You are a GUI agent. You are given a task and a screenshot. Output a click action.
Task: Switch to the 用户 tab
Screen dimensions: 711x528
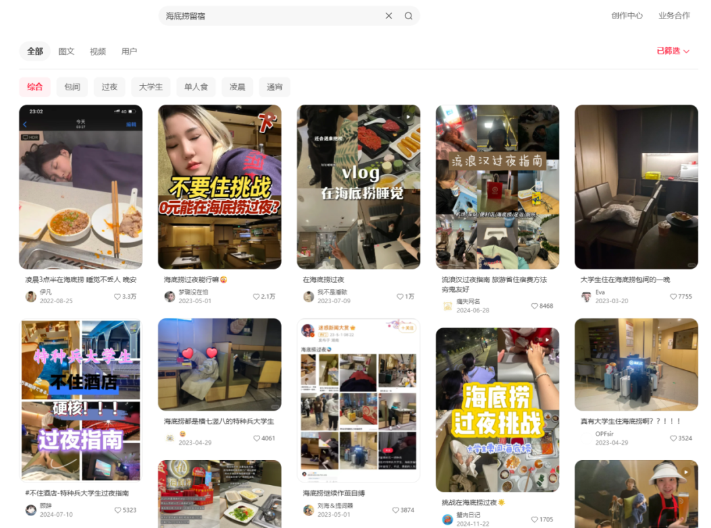coord(129,51)
